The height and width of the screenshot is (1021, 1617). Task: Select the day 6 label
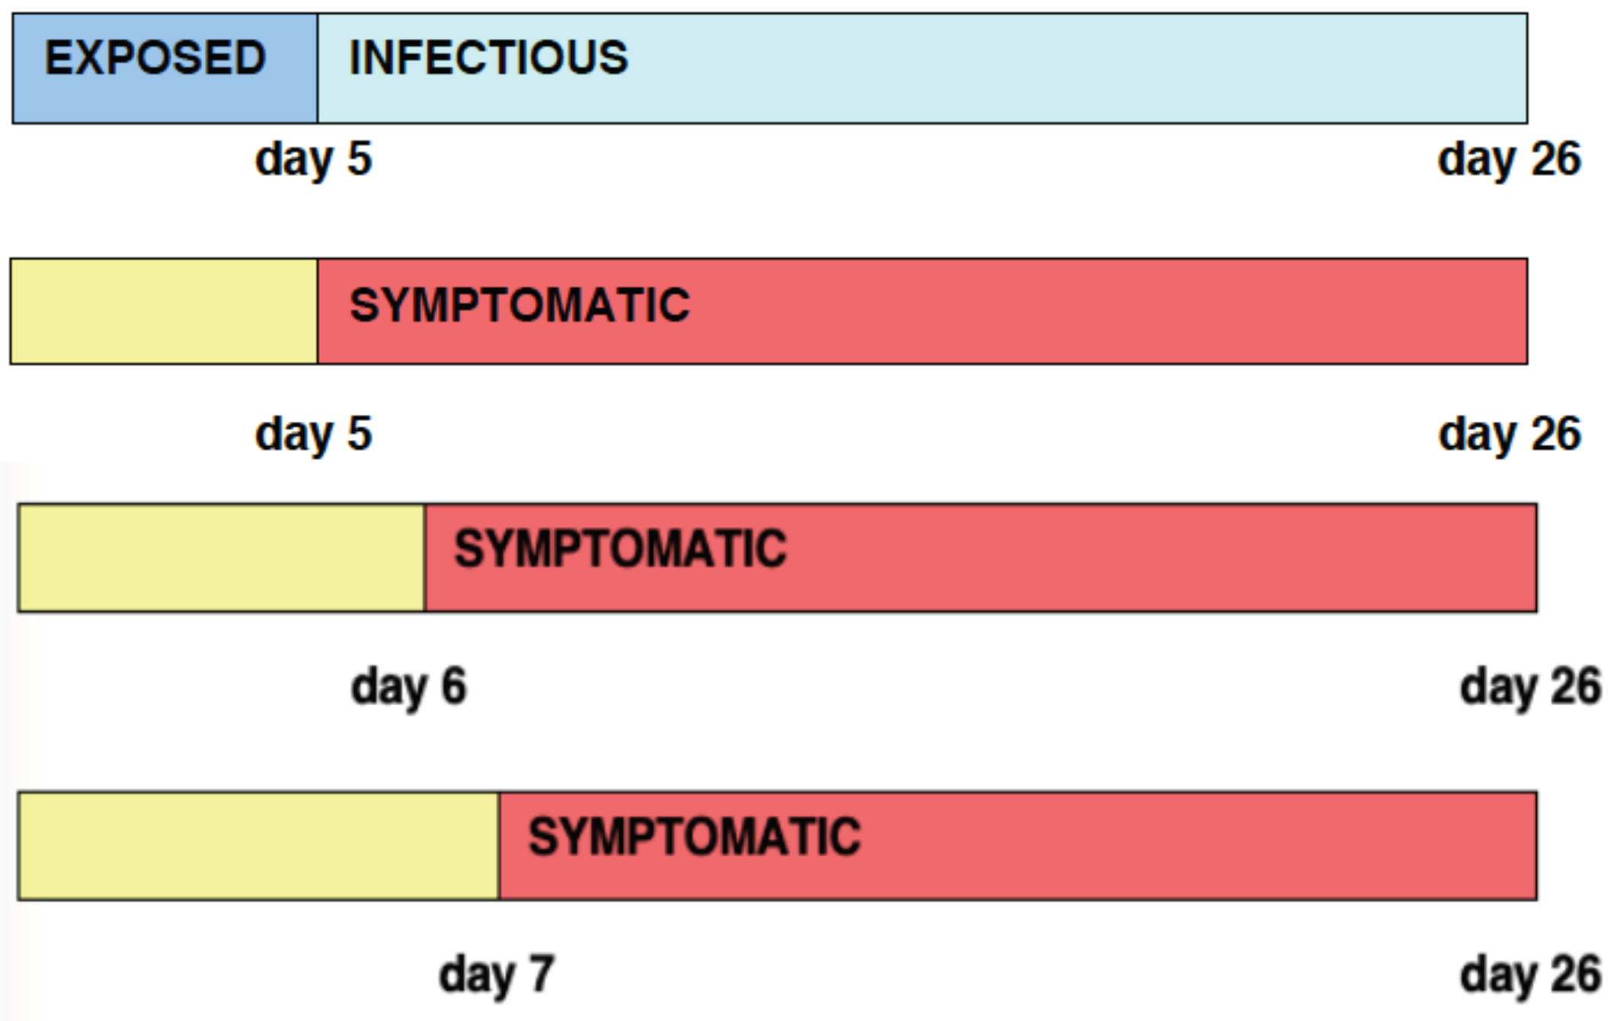coord(408,687)
